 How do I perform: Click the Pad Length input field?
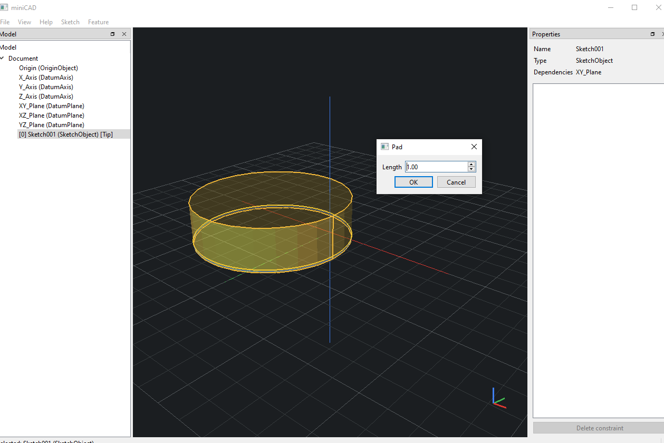click(436, 167)
